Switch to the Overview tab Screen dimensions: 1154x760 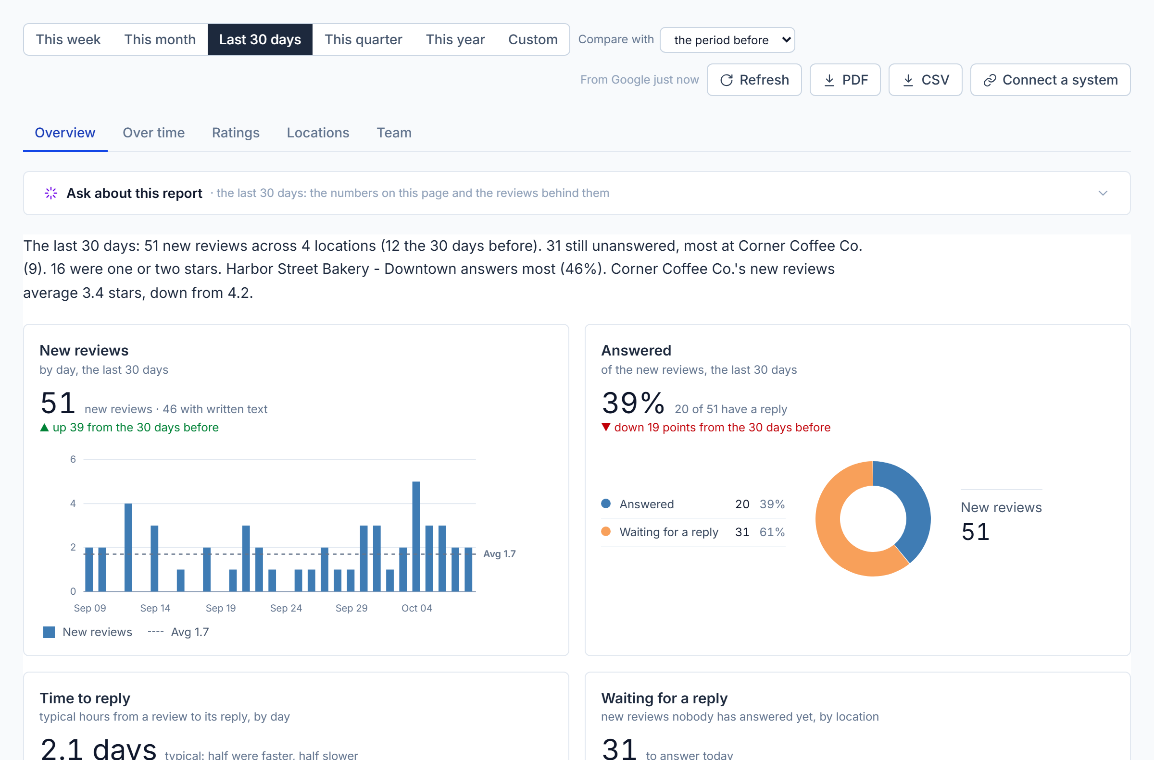point(65,133)
